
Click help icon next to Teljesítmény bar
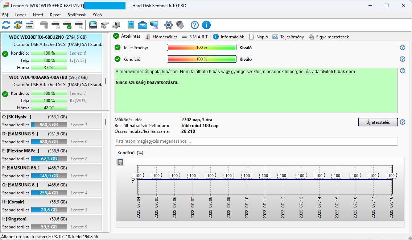coord(402,47)
